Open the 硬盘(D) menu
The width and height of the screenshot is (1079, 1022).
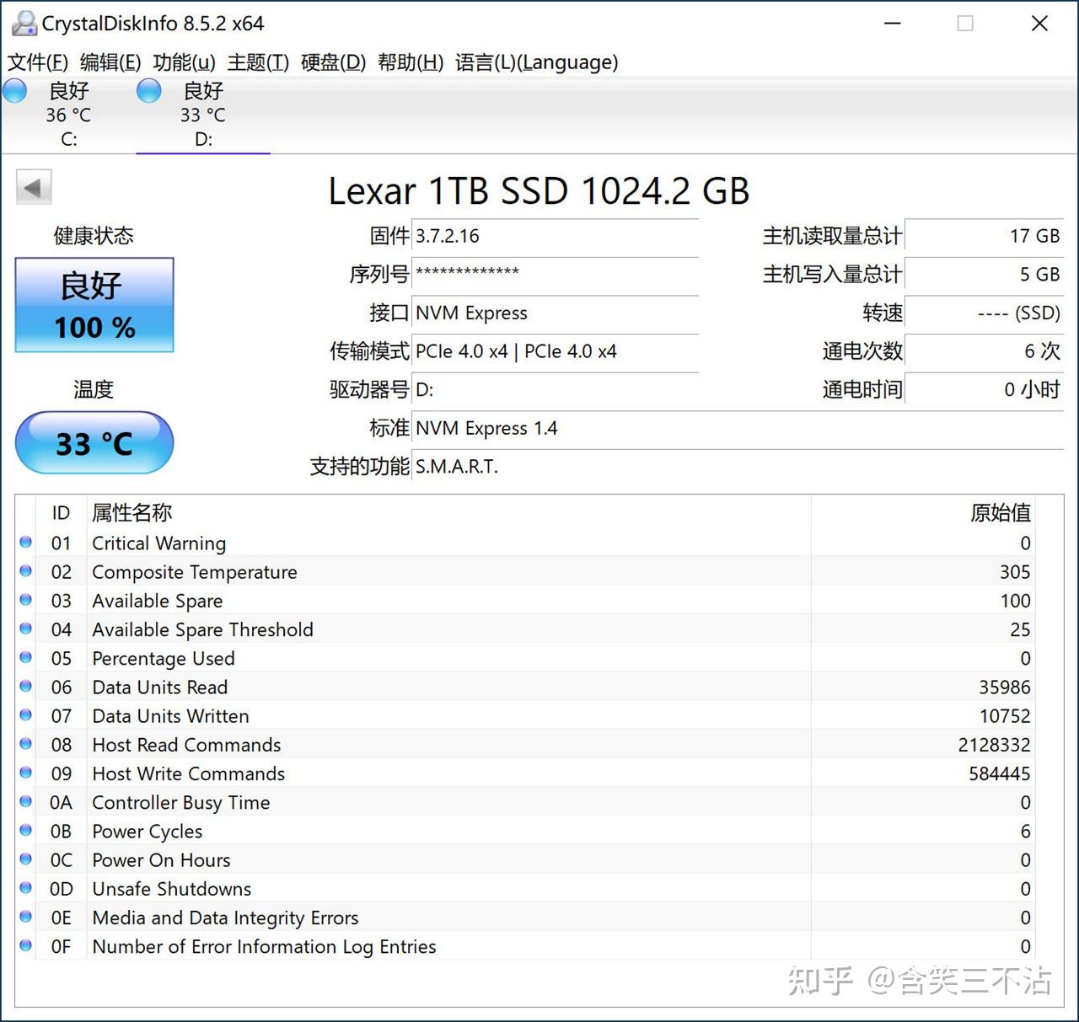pyautogui.click(x=334, y=62)
